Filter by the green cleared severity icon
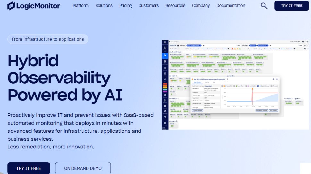 (240, 49)
